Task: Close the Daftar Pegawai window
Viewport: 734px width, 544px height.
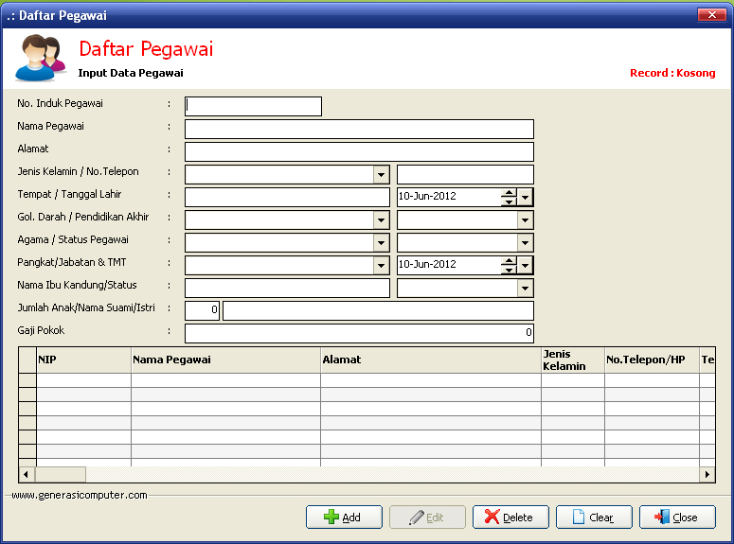Action: tap(711, 15)
